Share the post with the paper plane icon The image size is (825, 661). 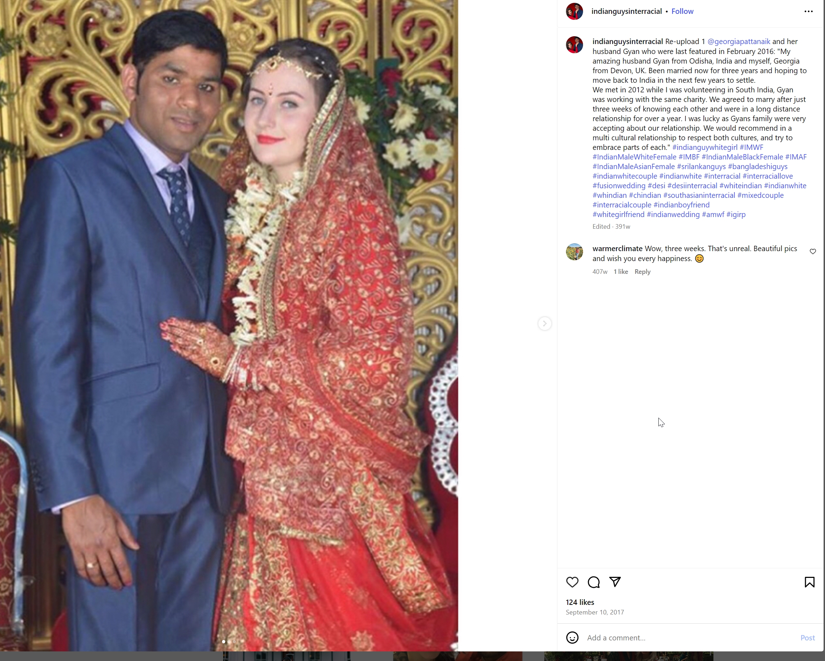pos(615,582)
